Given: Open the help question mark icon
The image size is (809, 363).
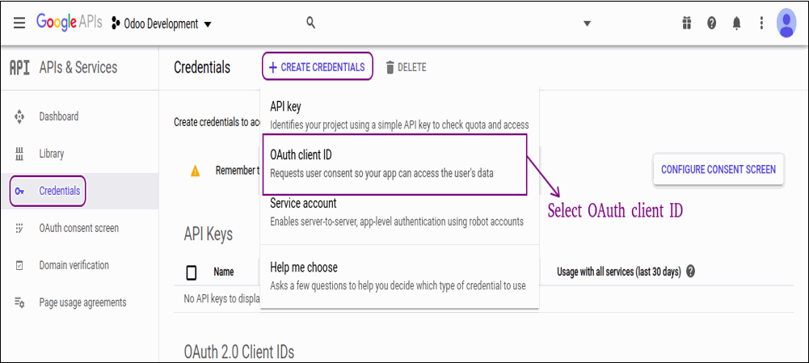Looking at the screenshot, I should (x=711, y=23).
